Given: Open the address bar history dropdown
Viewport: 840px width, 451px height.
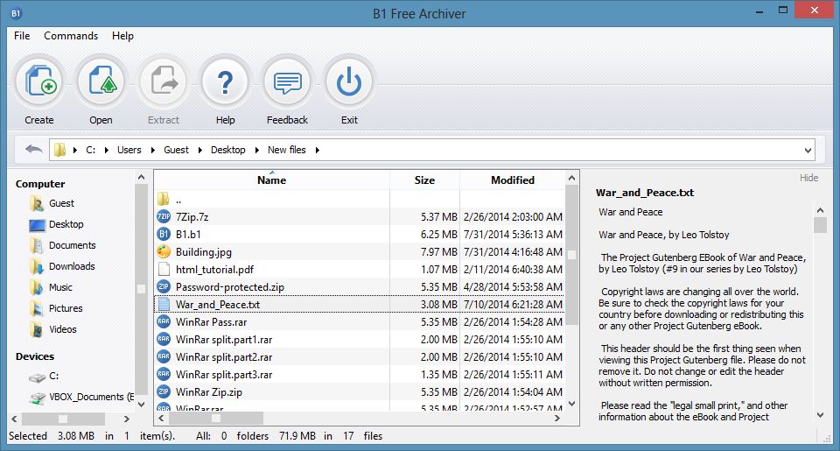Looking at the screenshot, I should 808,150.
